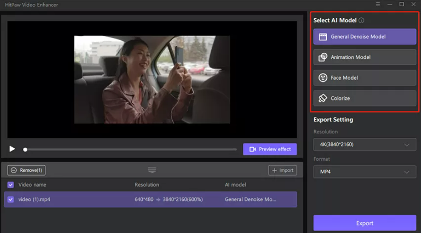Image resolution: width=421 pixels, height=233 pixels.
Task: Uncheck the video (1).mp4 checkbox
Action: 10,199
